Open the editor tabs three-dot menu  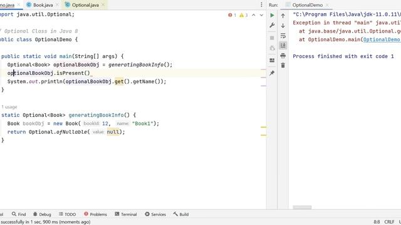pyautogui.click(x=261, y=5)
